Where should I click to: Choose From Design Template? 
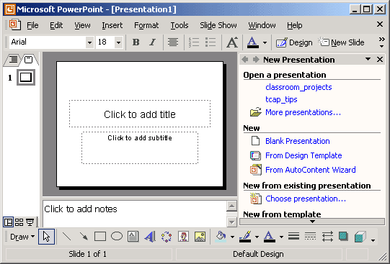click(x=303, y=155)
